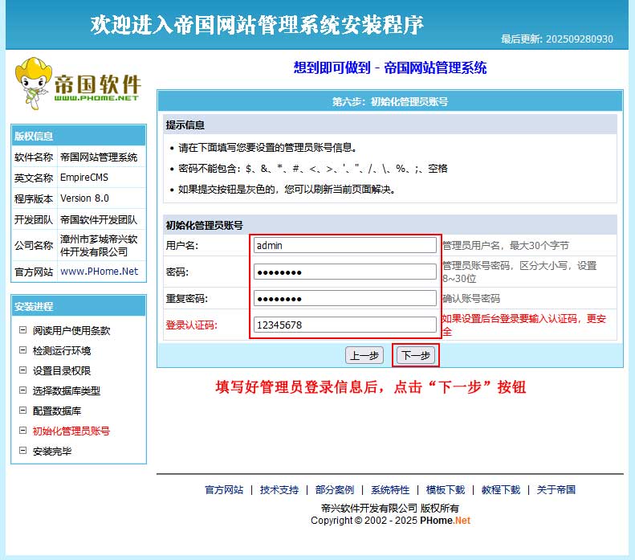Image resolution: width=635 pixels, height=560 pixels.
Task: Open the 教程下载 footer link
Action: (500, 489)
